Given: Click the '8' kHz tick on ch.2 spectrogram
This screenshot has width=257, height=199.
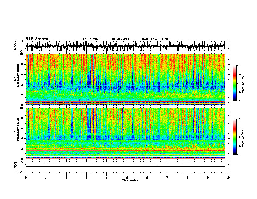Looking at the screenshot, I should pos(22,118).
